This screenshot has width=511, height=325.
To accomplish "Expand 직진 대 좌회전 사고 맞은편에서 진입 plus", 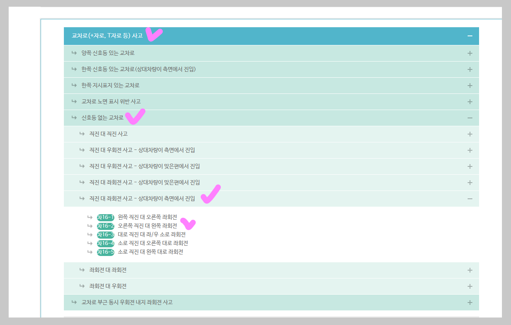I will tap(470, 183).
